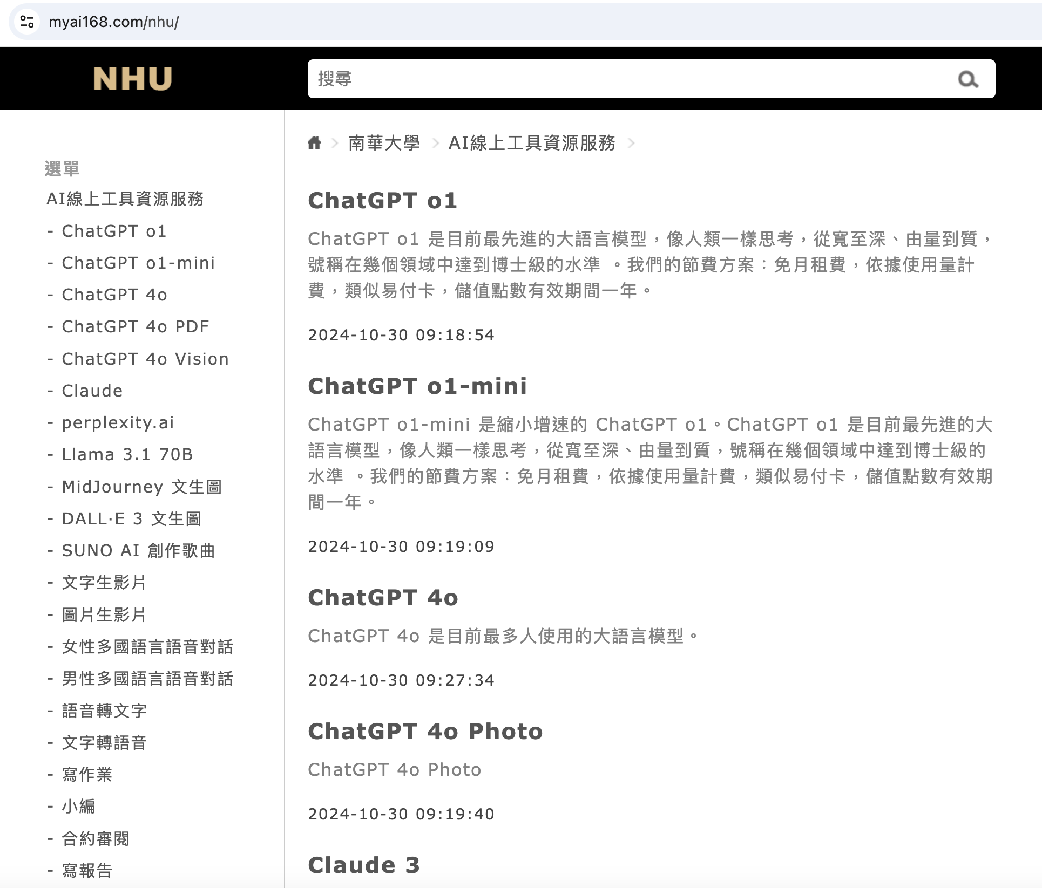Select 圖片生影片 in sidebar
The height and width of the screenshot is (888, 1042).
click(x=104, y=614)
